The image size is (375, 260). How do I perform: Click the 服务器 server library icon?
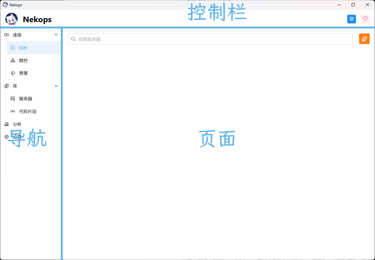pyautogui.click(x=13, y=99)
